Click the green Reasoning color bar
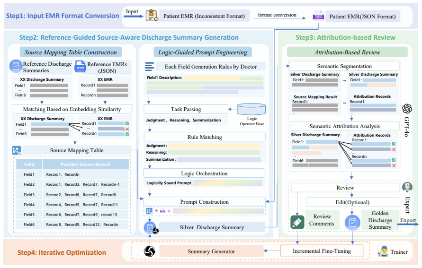The image size is (422, 268). 214,153
